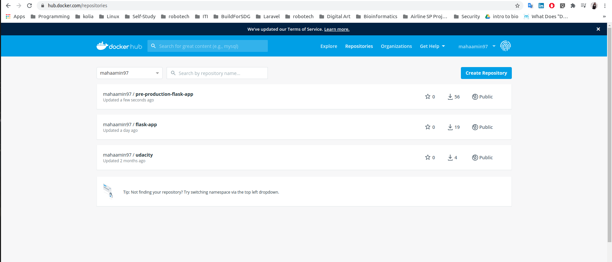Viewport: 612px width, 262px height.
Task: Open the mahaamin97 account dropdown
Action: point(477,46)
